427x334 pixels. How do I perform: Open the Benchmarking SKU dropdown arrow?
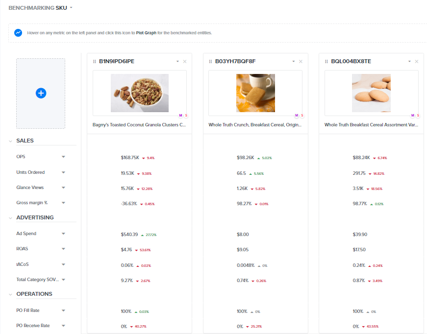click(x=71, y=8)
